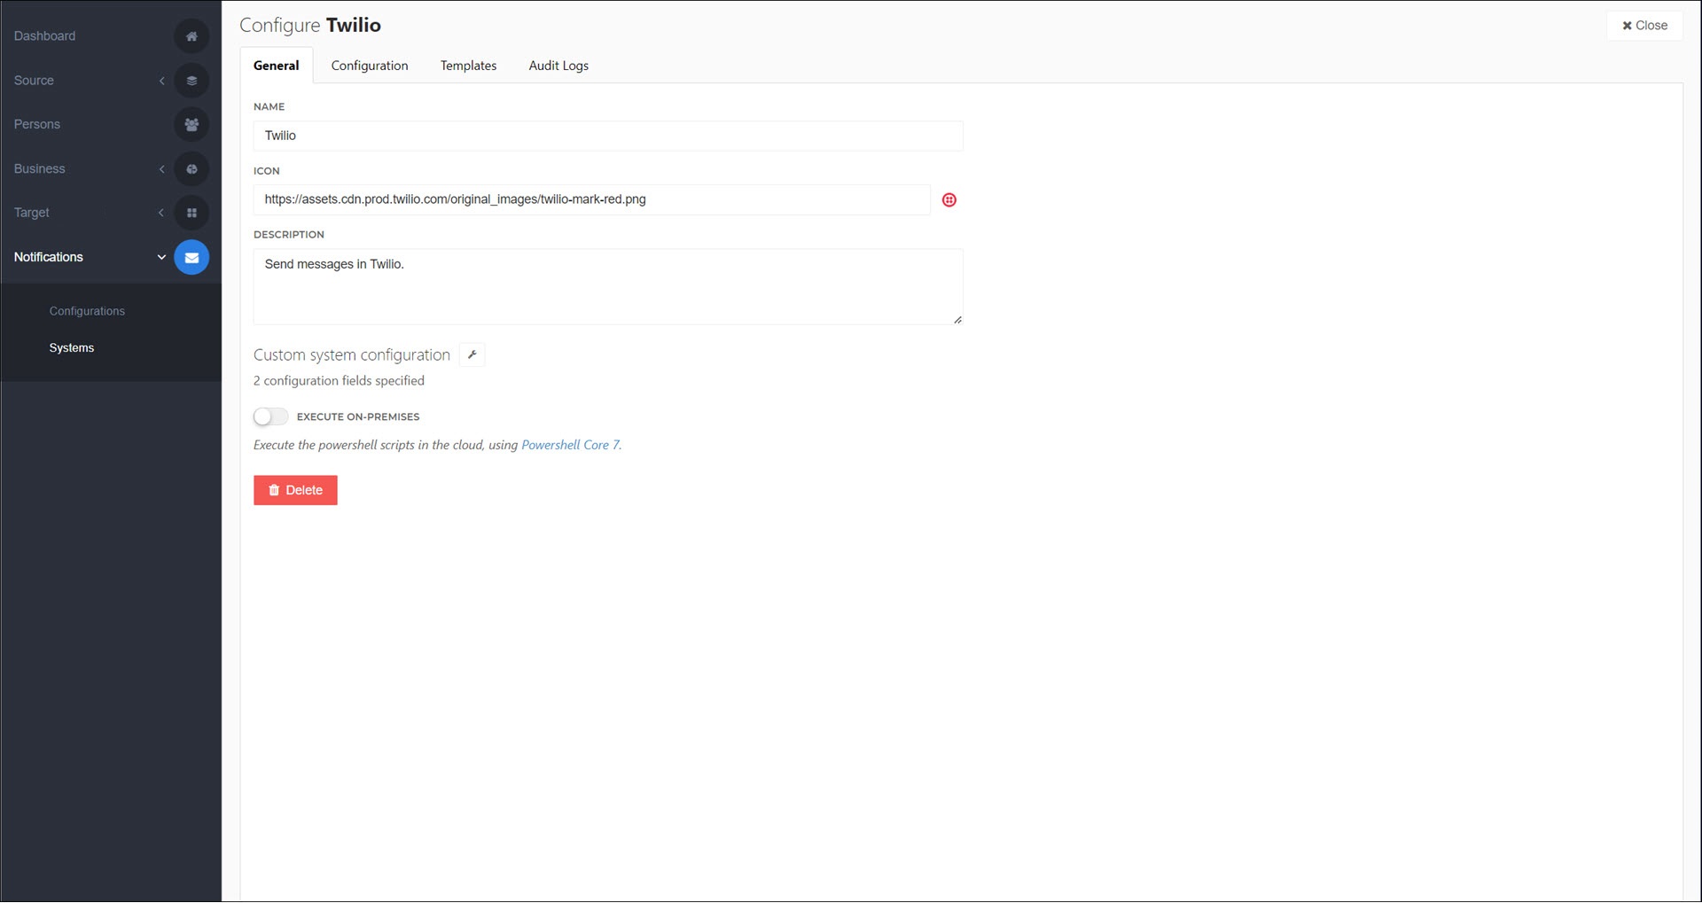The image size is (1702, 903).
Task: Click the Twilio icon preview next to URL
Action: coord(949,200)
